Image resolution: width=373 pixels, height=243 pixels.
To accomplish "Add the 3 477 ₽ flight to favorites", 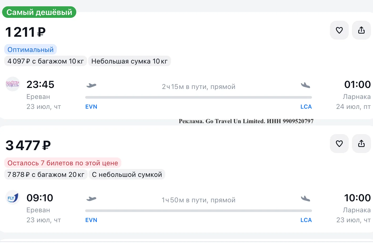I will tap(339, 144).
